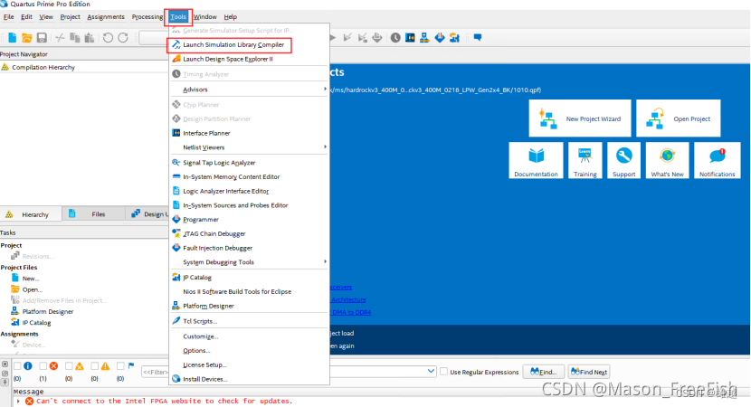Choose Programmer in Tools menu
Image resolution: width=751 pixels, height=407 pixels.
point(249,219)
